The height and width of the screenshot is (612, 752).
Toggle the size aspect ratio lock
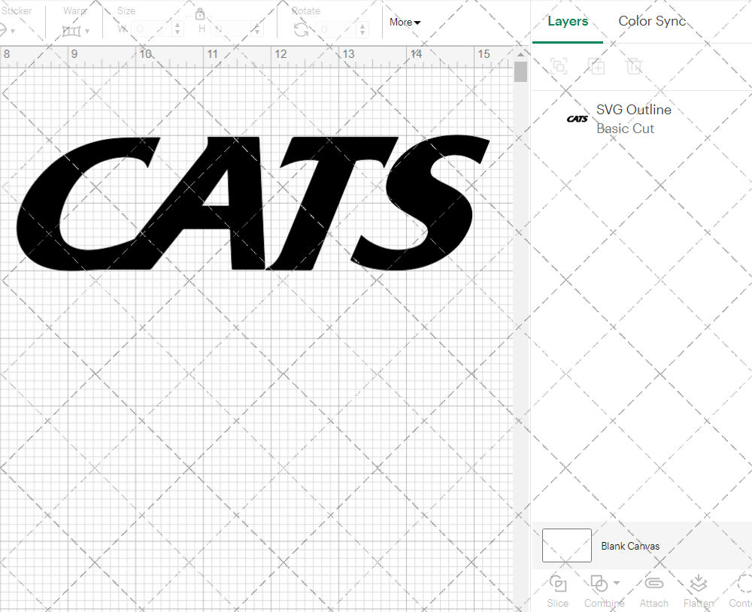pos(200,14)
